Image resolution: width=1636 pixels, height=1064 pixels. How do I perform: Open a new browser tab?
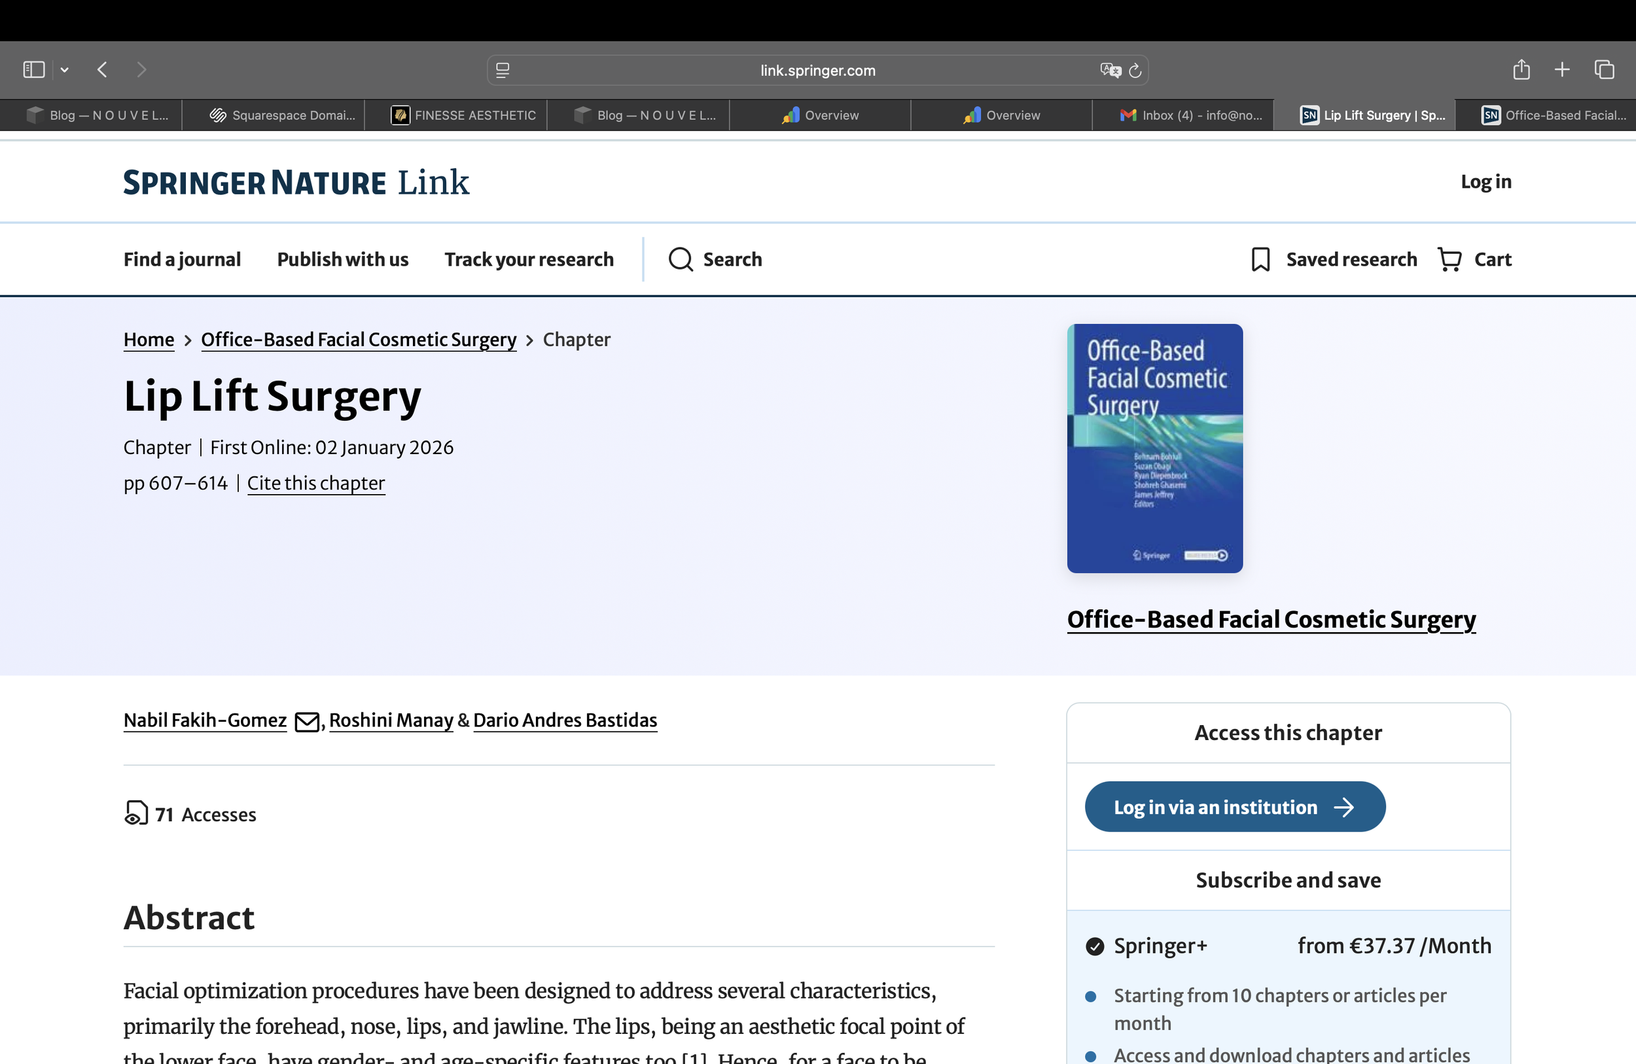[1562, 69]
